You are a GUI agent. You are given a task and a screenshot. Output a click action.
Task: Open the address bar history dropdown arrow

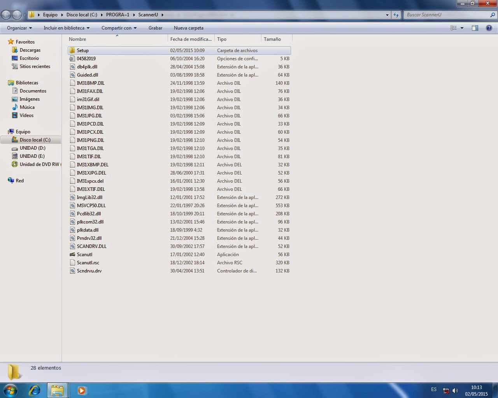coord(387,15)
